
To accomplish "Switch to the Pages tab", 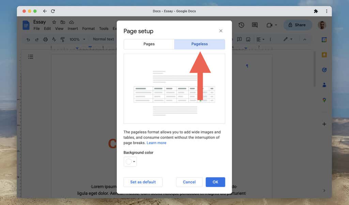I will click(149, 44).
